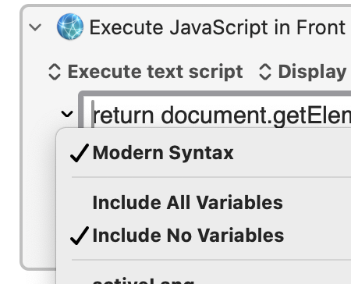
Task: Click the up-down arrows beside Display
Action: (x=265, y=72)
